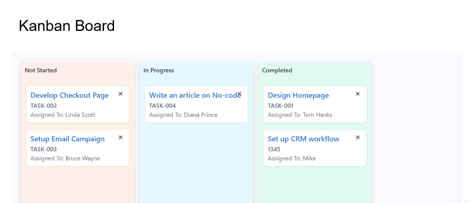Remove the Develop Checkout Page card
The height and width of the screenshot is (203, 472).
(x=121, y=94)
